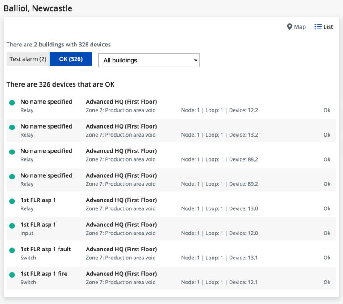Click green status dot for 1st FLR asp 1 fire
This screenshot has height=304, width=343.
(x=13, y=275)
